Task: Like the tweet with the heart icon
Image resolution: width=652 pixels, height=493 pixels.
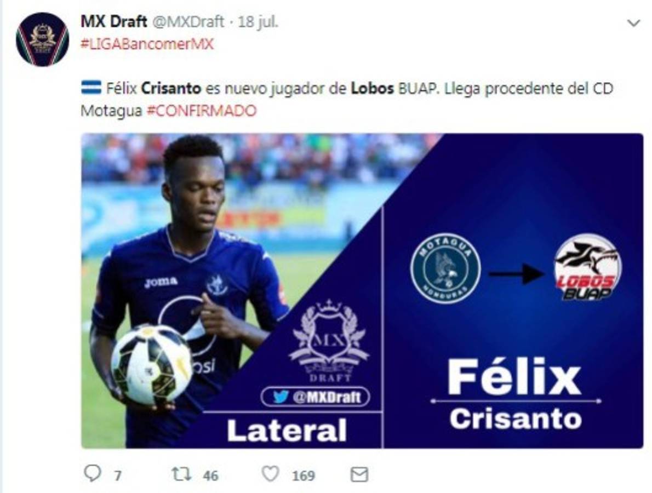Action: tap(270, 474)
